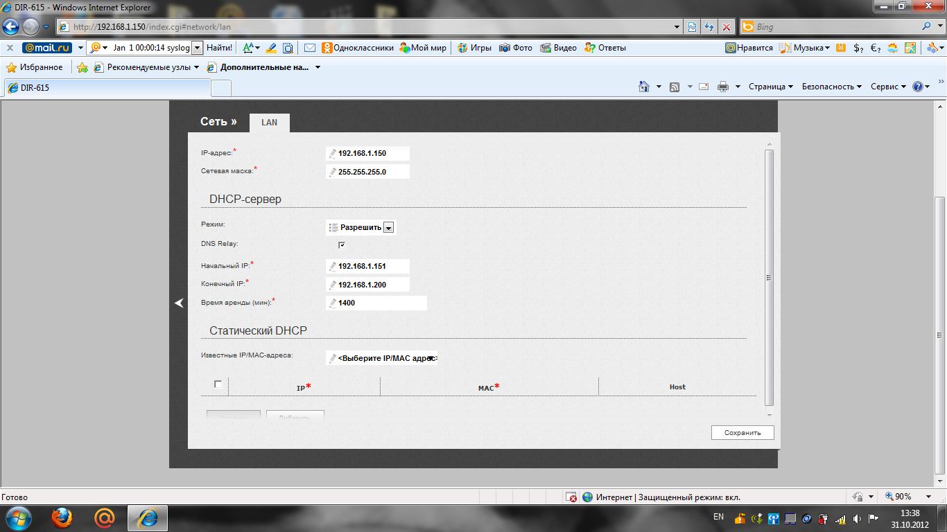Select the LAN tab in router page

click(x=269, y=123)
